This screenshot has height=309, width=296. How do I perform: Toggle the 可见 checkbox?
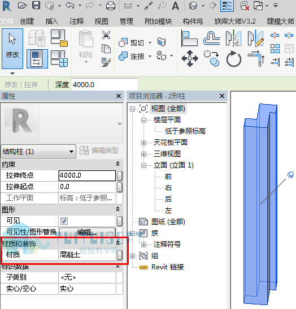(x=64, y=221)
